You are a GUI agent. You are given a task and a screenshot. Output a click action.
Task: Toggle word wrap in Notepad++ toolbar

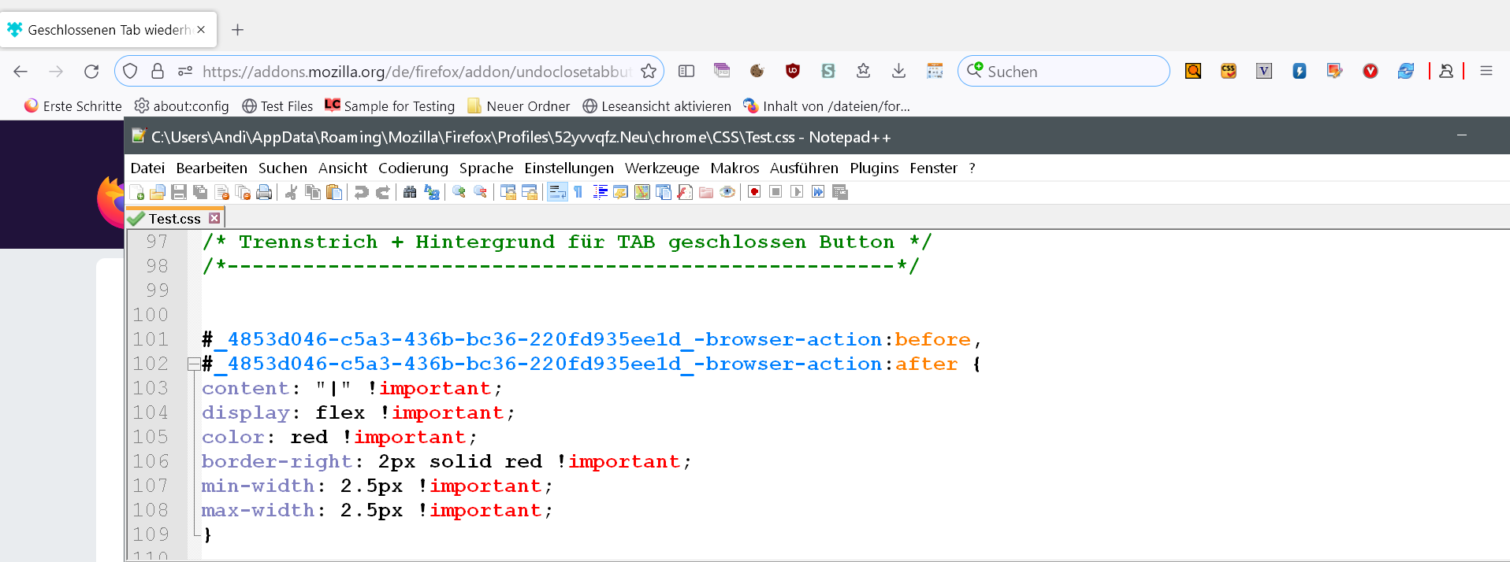tap(557, 192)
